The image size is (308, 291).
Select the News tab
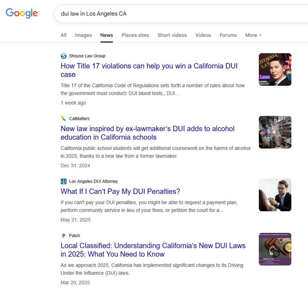106,35
